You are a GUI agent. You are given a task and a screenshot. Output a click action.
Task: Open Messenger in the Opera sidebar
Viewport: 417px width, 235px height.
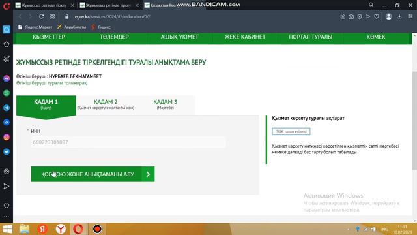[x=7, y=78]
